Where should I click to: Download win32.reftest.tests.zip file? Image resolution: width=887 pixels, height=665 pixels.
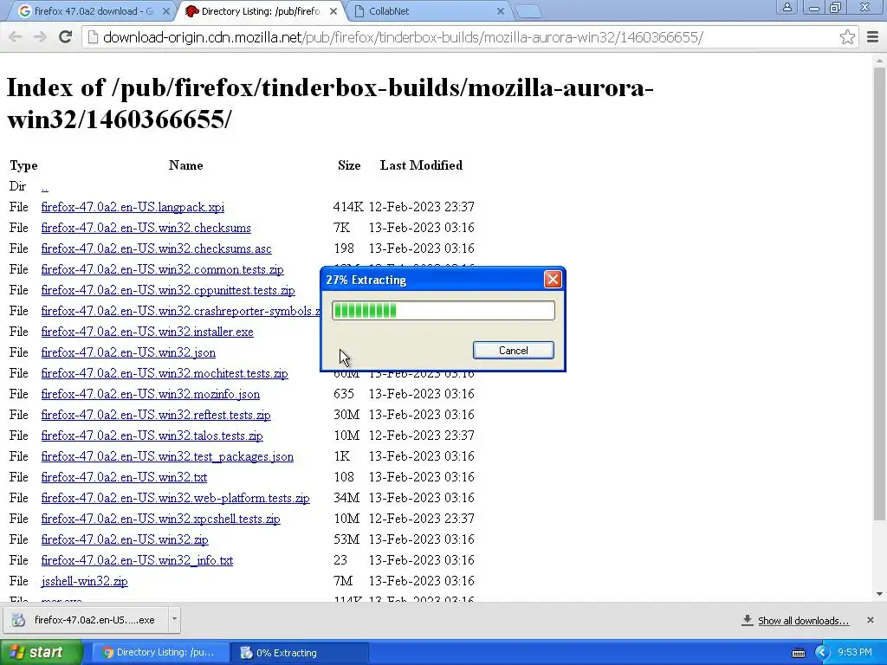[x=156, y=415]
